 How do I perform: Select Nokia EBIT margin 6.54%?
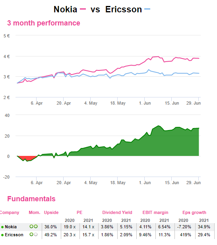[x=164, y=227]
